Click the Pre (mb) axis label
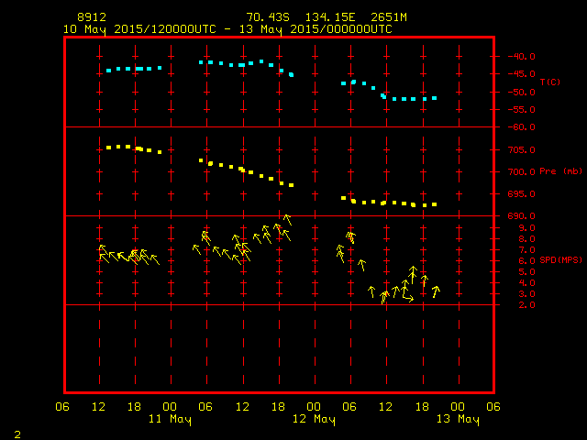The width and height of the screenshot is (587, 440). pos(560,171)
